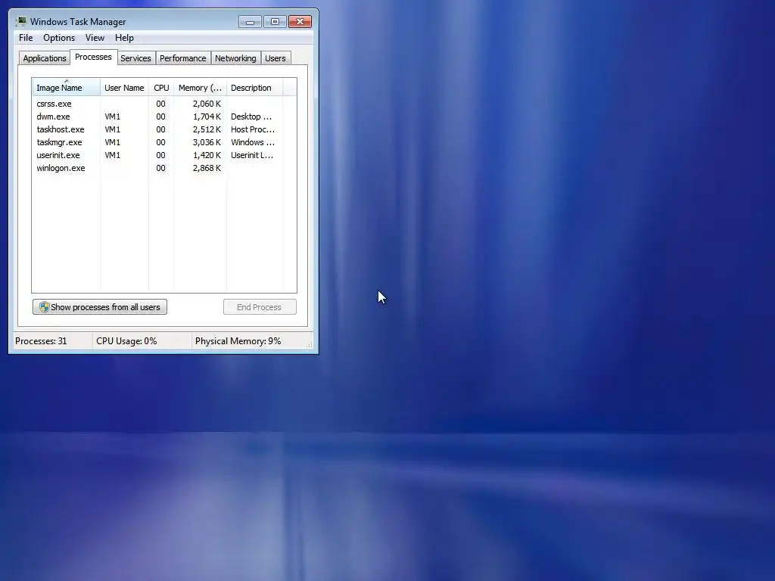Screen dimensions: 775x581
Task: Sort by Description column header
Action: pyautogui.click(x=254, y=88)
